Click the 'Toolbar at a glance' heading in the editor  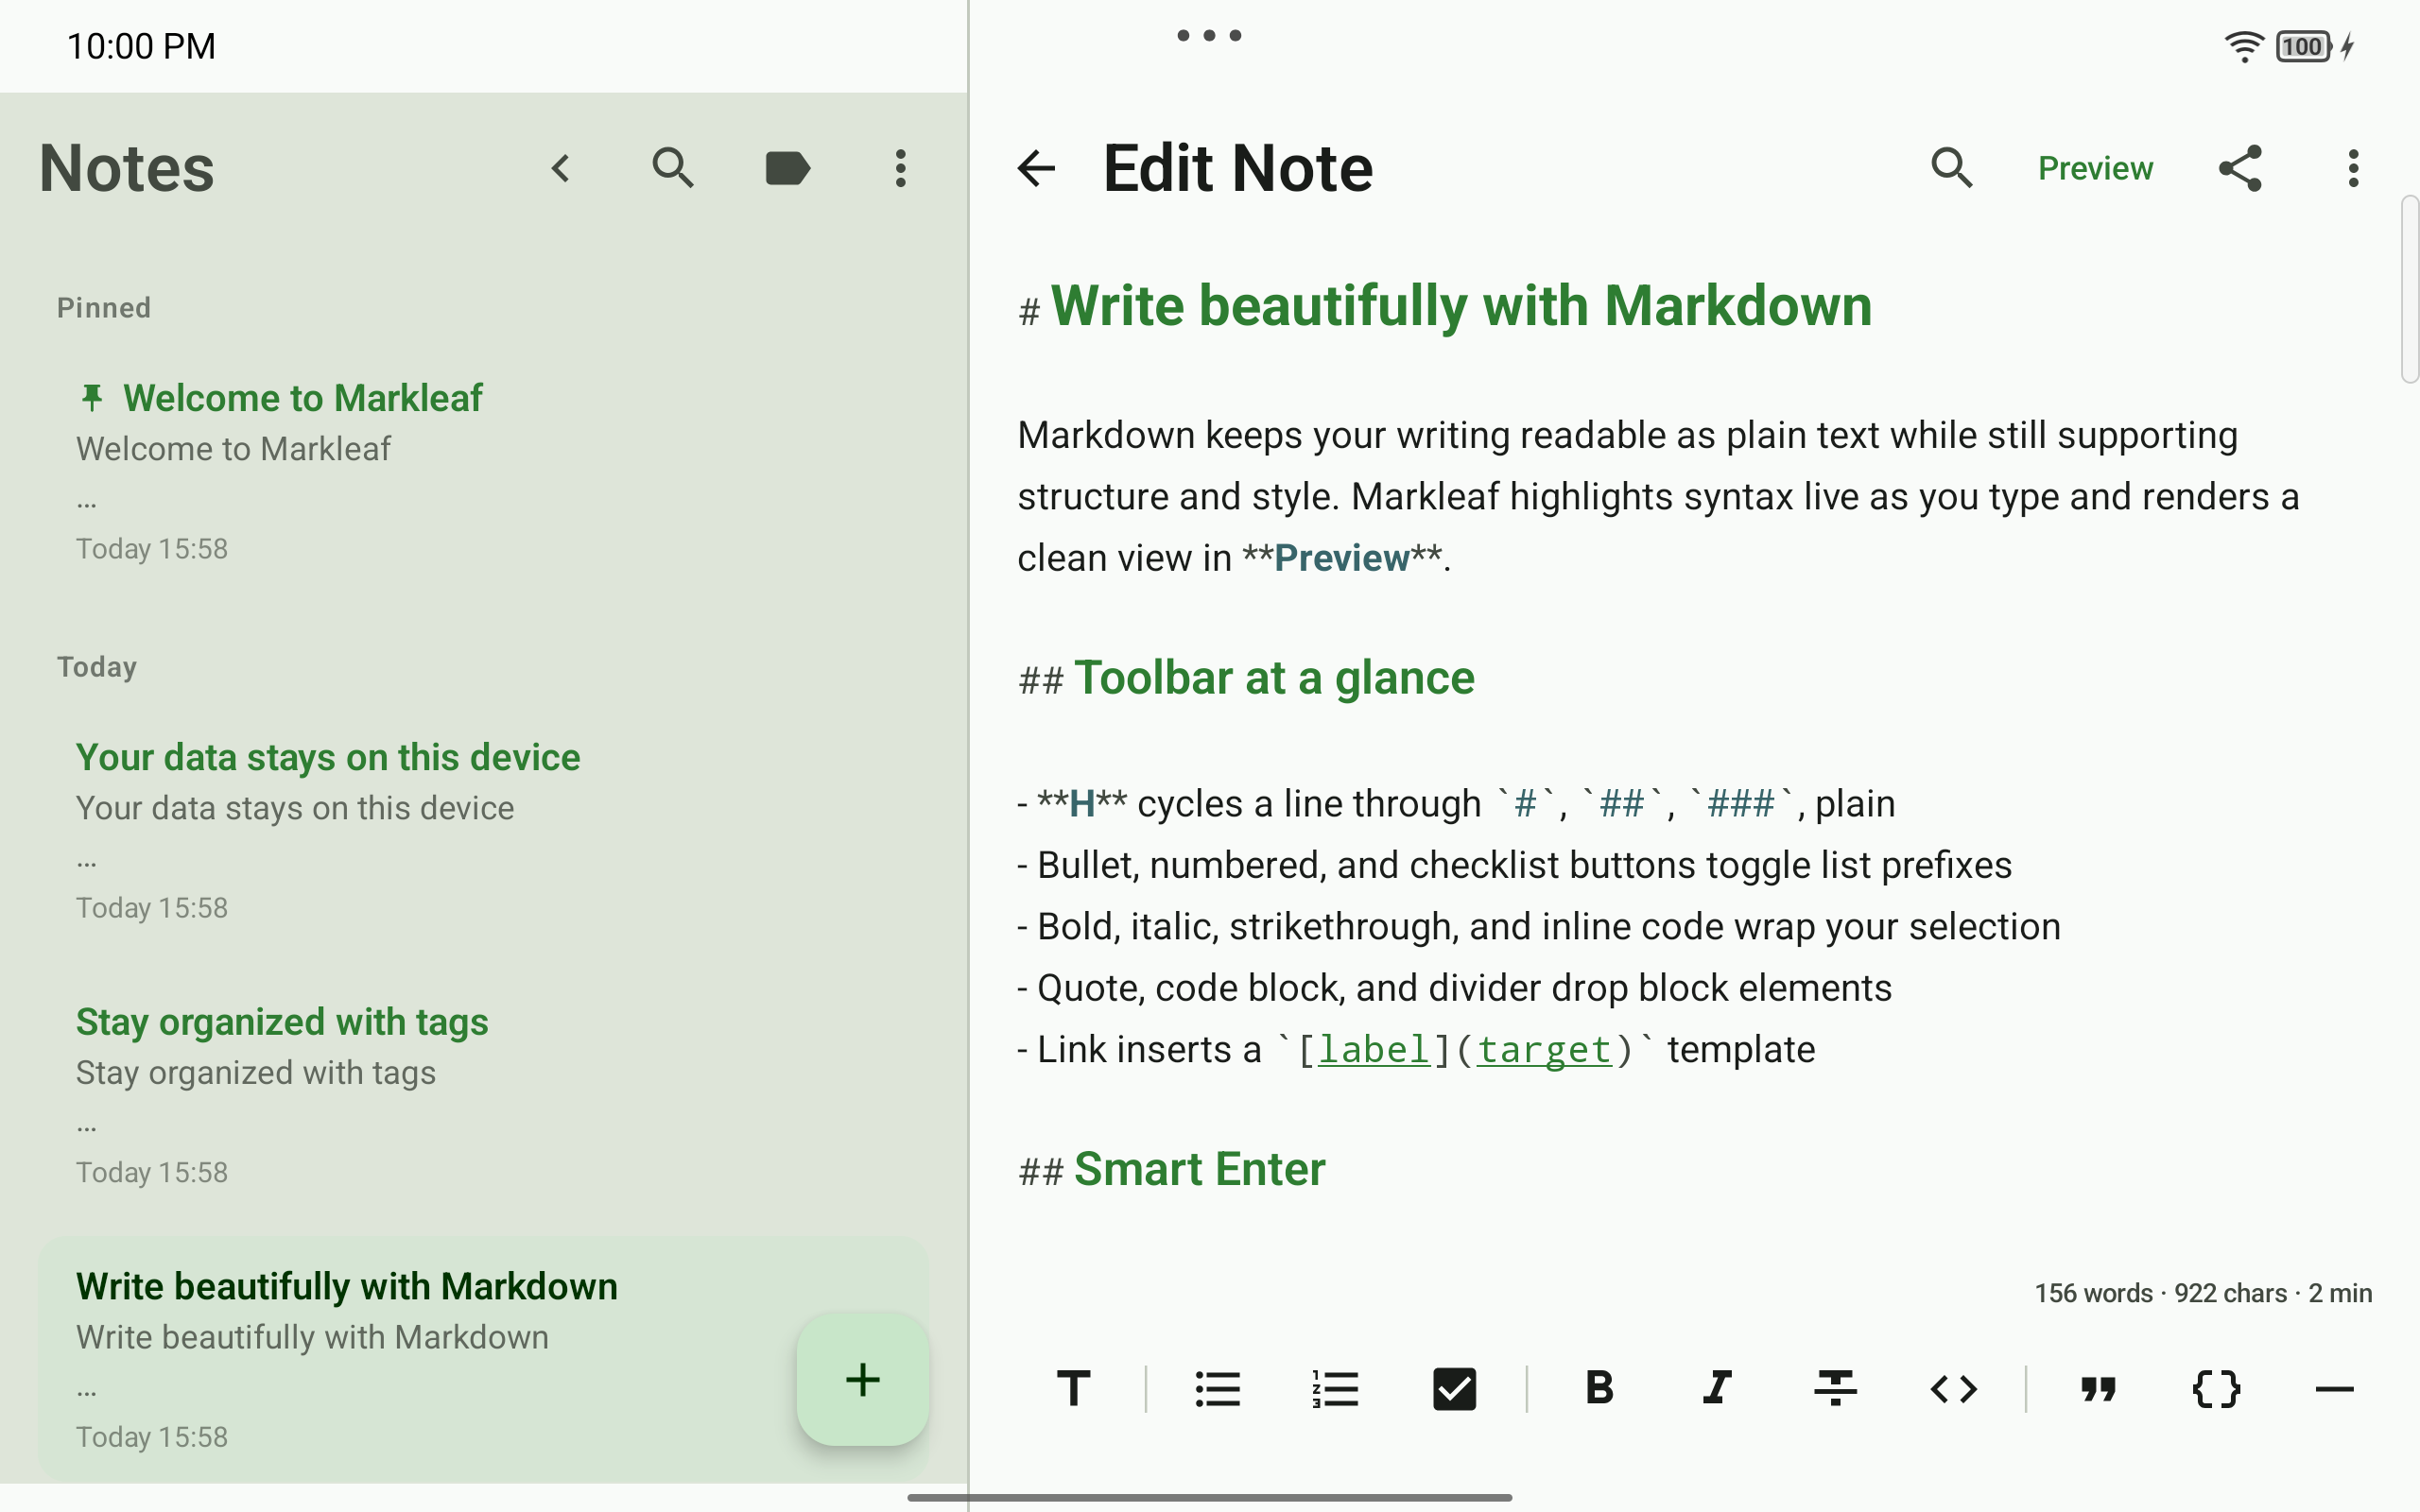coord(1273,678)
